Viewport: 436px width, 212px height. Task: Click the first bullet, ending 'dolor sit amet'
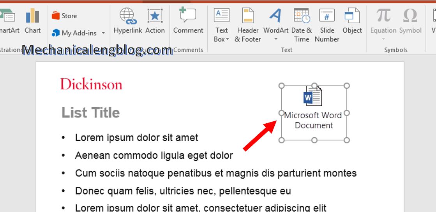tap(136, 138)
